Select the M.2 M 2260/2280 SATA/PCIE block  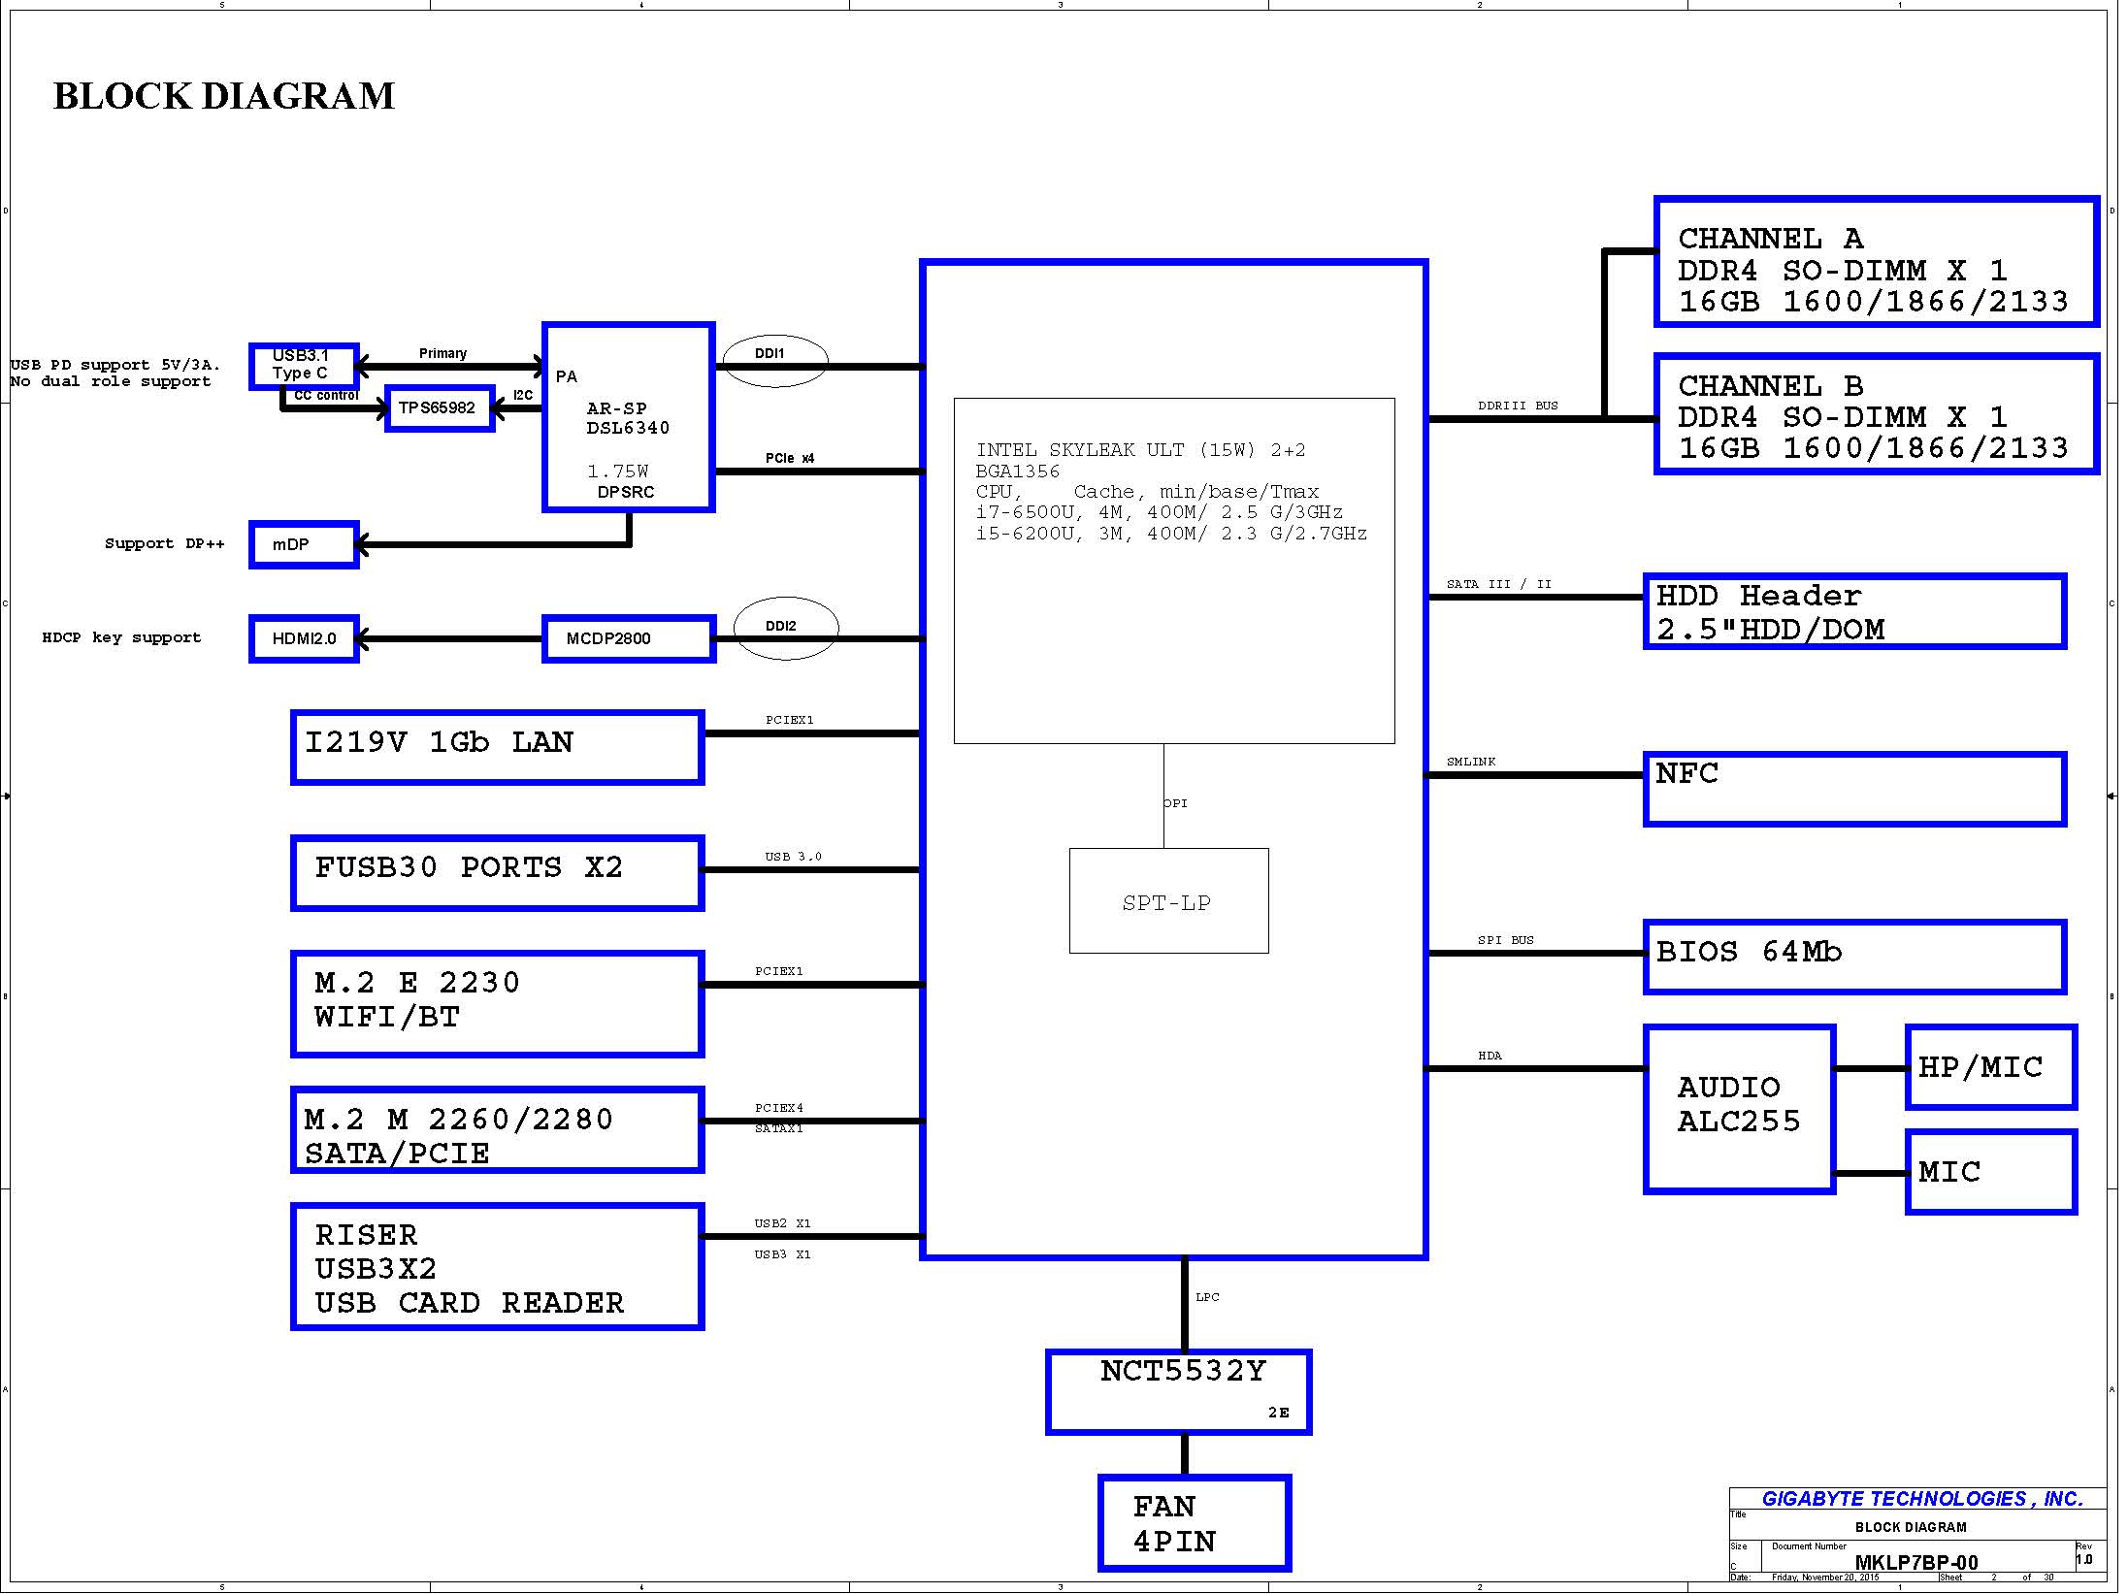click(497, 1129)
